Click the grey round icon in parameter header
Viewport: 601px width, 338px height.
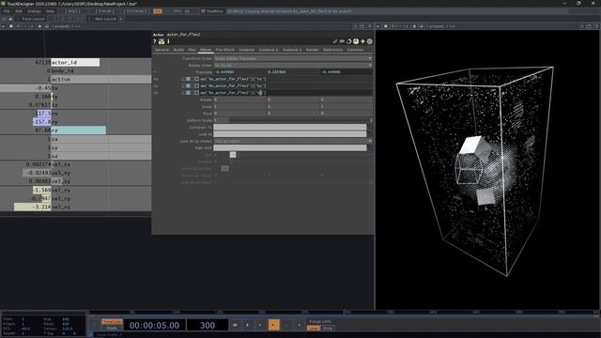(x=370, y=41)
